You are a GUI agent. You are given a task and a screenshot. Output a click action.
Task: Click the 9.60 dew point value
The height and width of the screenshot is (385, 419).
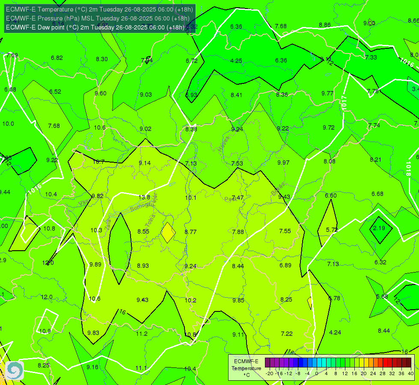coord(101,93)
